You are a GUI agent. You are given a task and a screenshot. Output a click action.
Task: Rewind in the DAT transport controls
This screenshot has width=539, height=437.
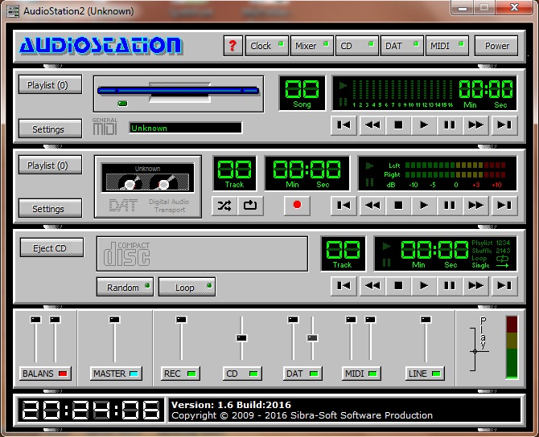371,205
